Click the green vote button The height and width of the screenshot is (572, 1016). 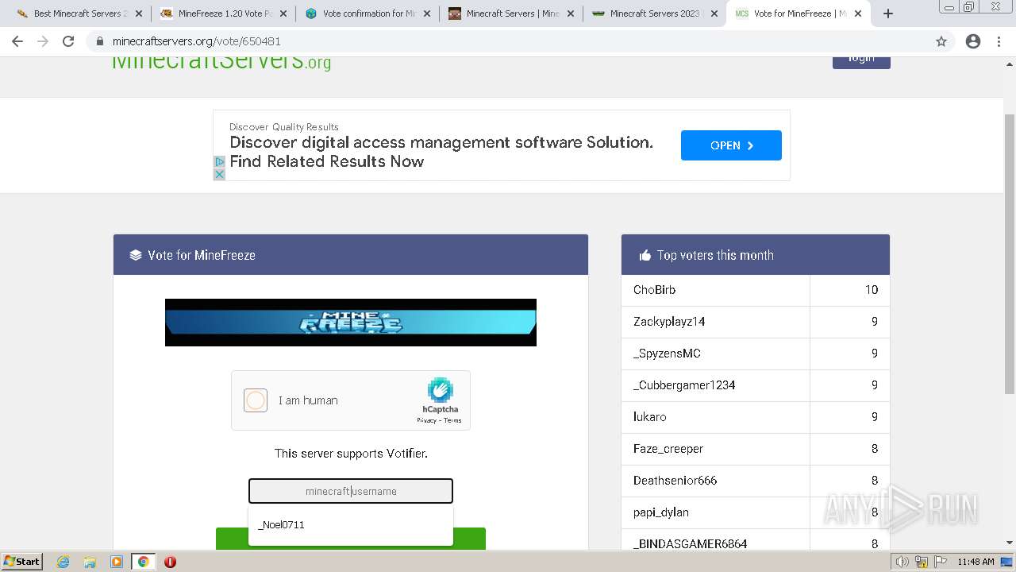click(x=351, y=539)
